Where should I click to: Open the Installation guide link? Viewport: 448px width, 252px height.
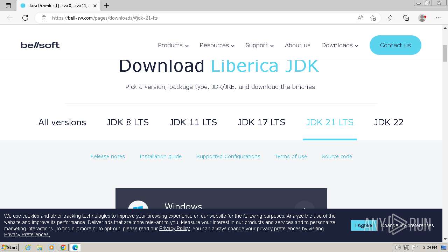[161, 156]
